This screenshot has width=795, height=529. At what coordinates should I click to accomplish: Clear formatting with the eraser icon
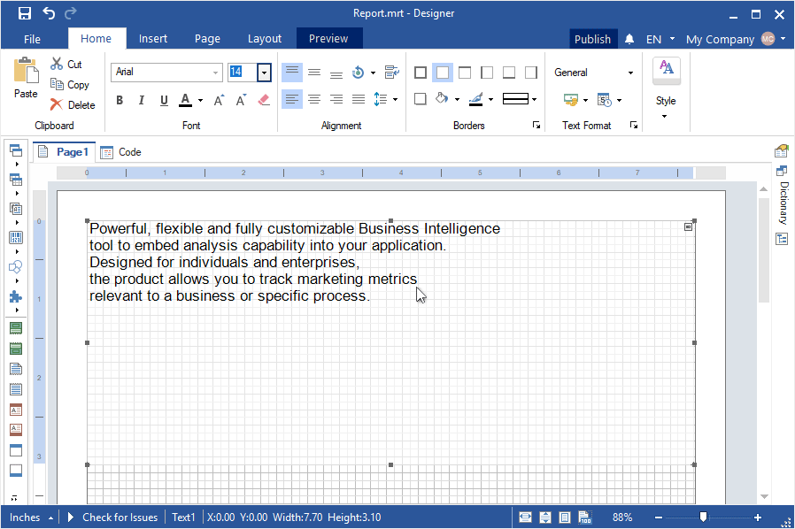pyautogui.click(x=264, y=100)
